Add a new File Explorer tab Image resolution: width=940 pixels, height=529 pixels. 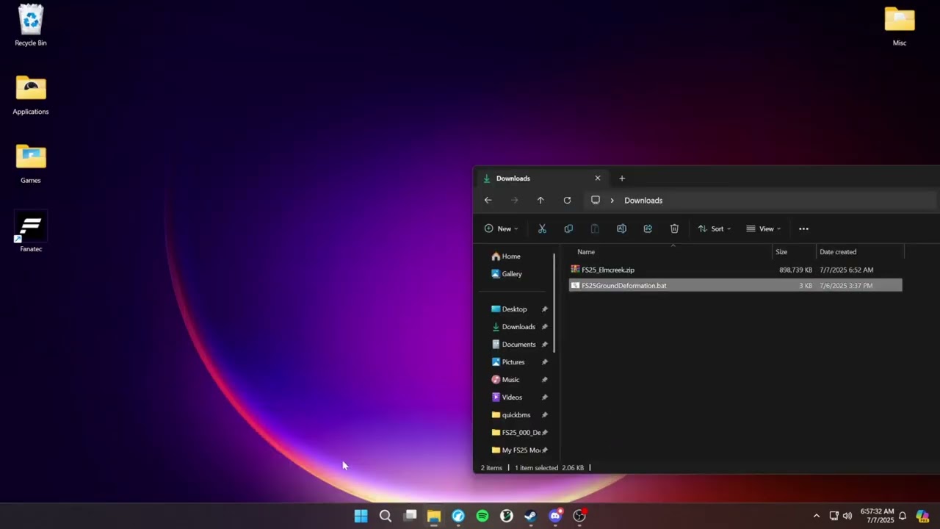click(x=622, y=178)
